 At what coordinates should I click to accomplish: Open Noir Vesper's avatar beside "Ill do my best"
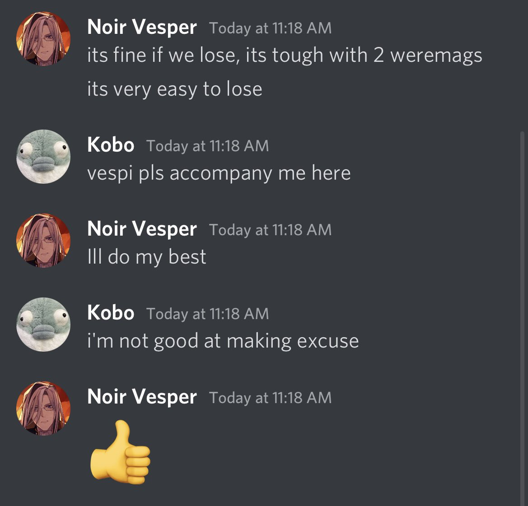point(43,241)
